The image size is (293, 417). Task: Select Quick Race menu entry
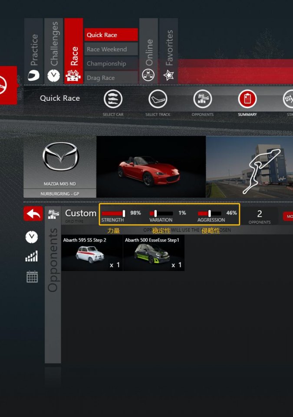click(111, 35)
